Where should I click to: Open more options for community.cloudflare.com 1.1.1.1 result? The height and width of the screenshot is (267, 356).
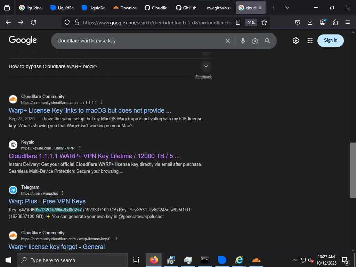pos(101,103)
